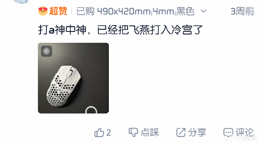Click the 分享 label
This screenshot has height=146, width=265.
197,132
